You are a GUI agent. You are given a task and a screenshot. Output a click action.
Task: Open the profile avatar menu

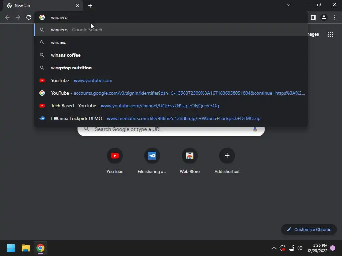[324, 17]
